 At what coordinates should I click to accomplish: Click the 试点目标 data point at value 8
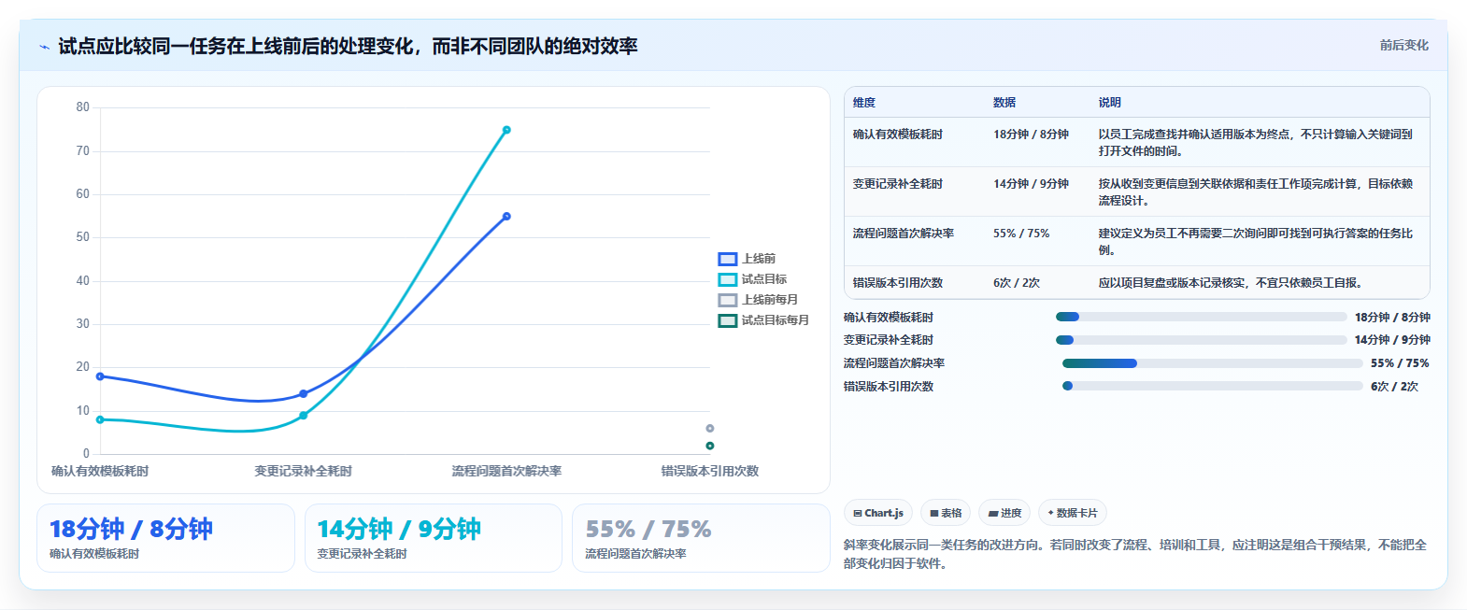[x=100, y=419]
